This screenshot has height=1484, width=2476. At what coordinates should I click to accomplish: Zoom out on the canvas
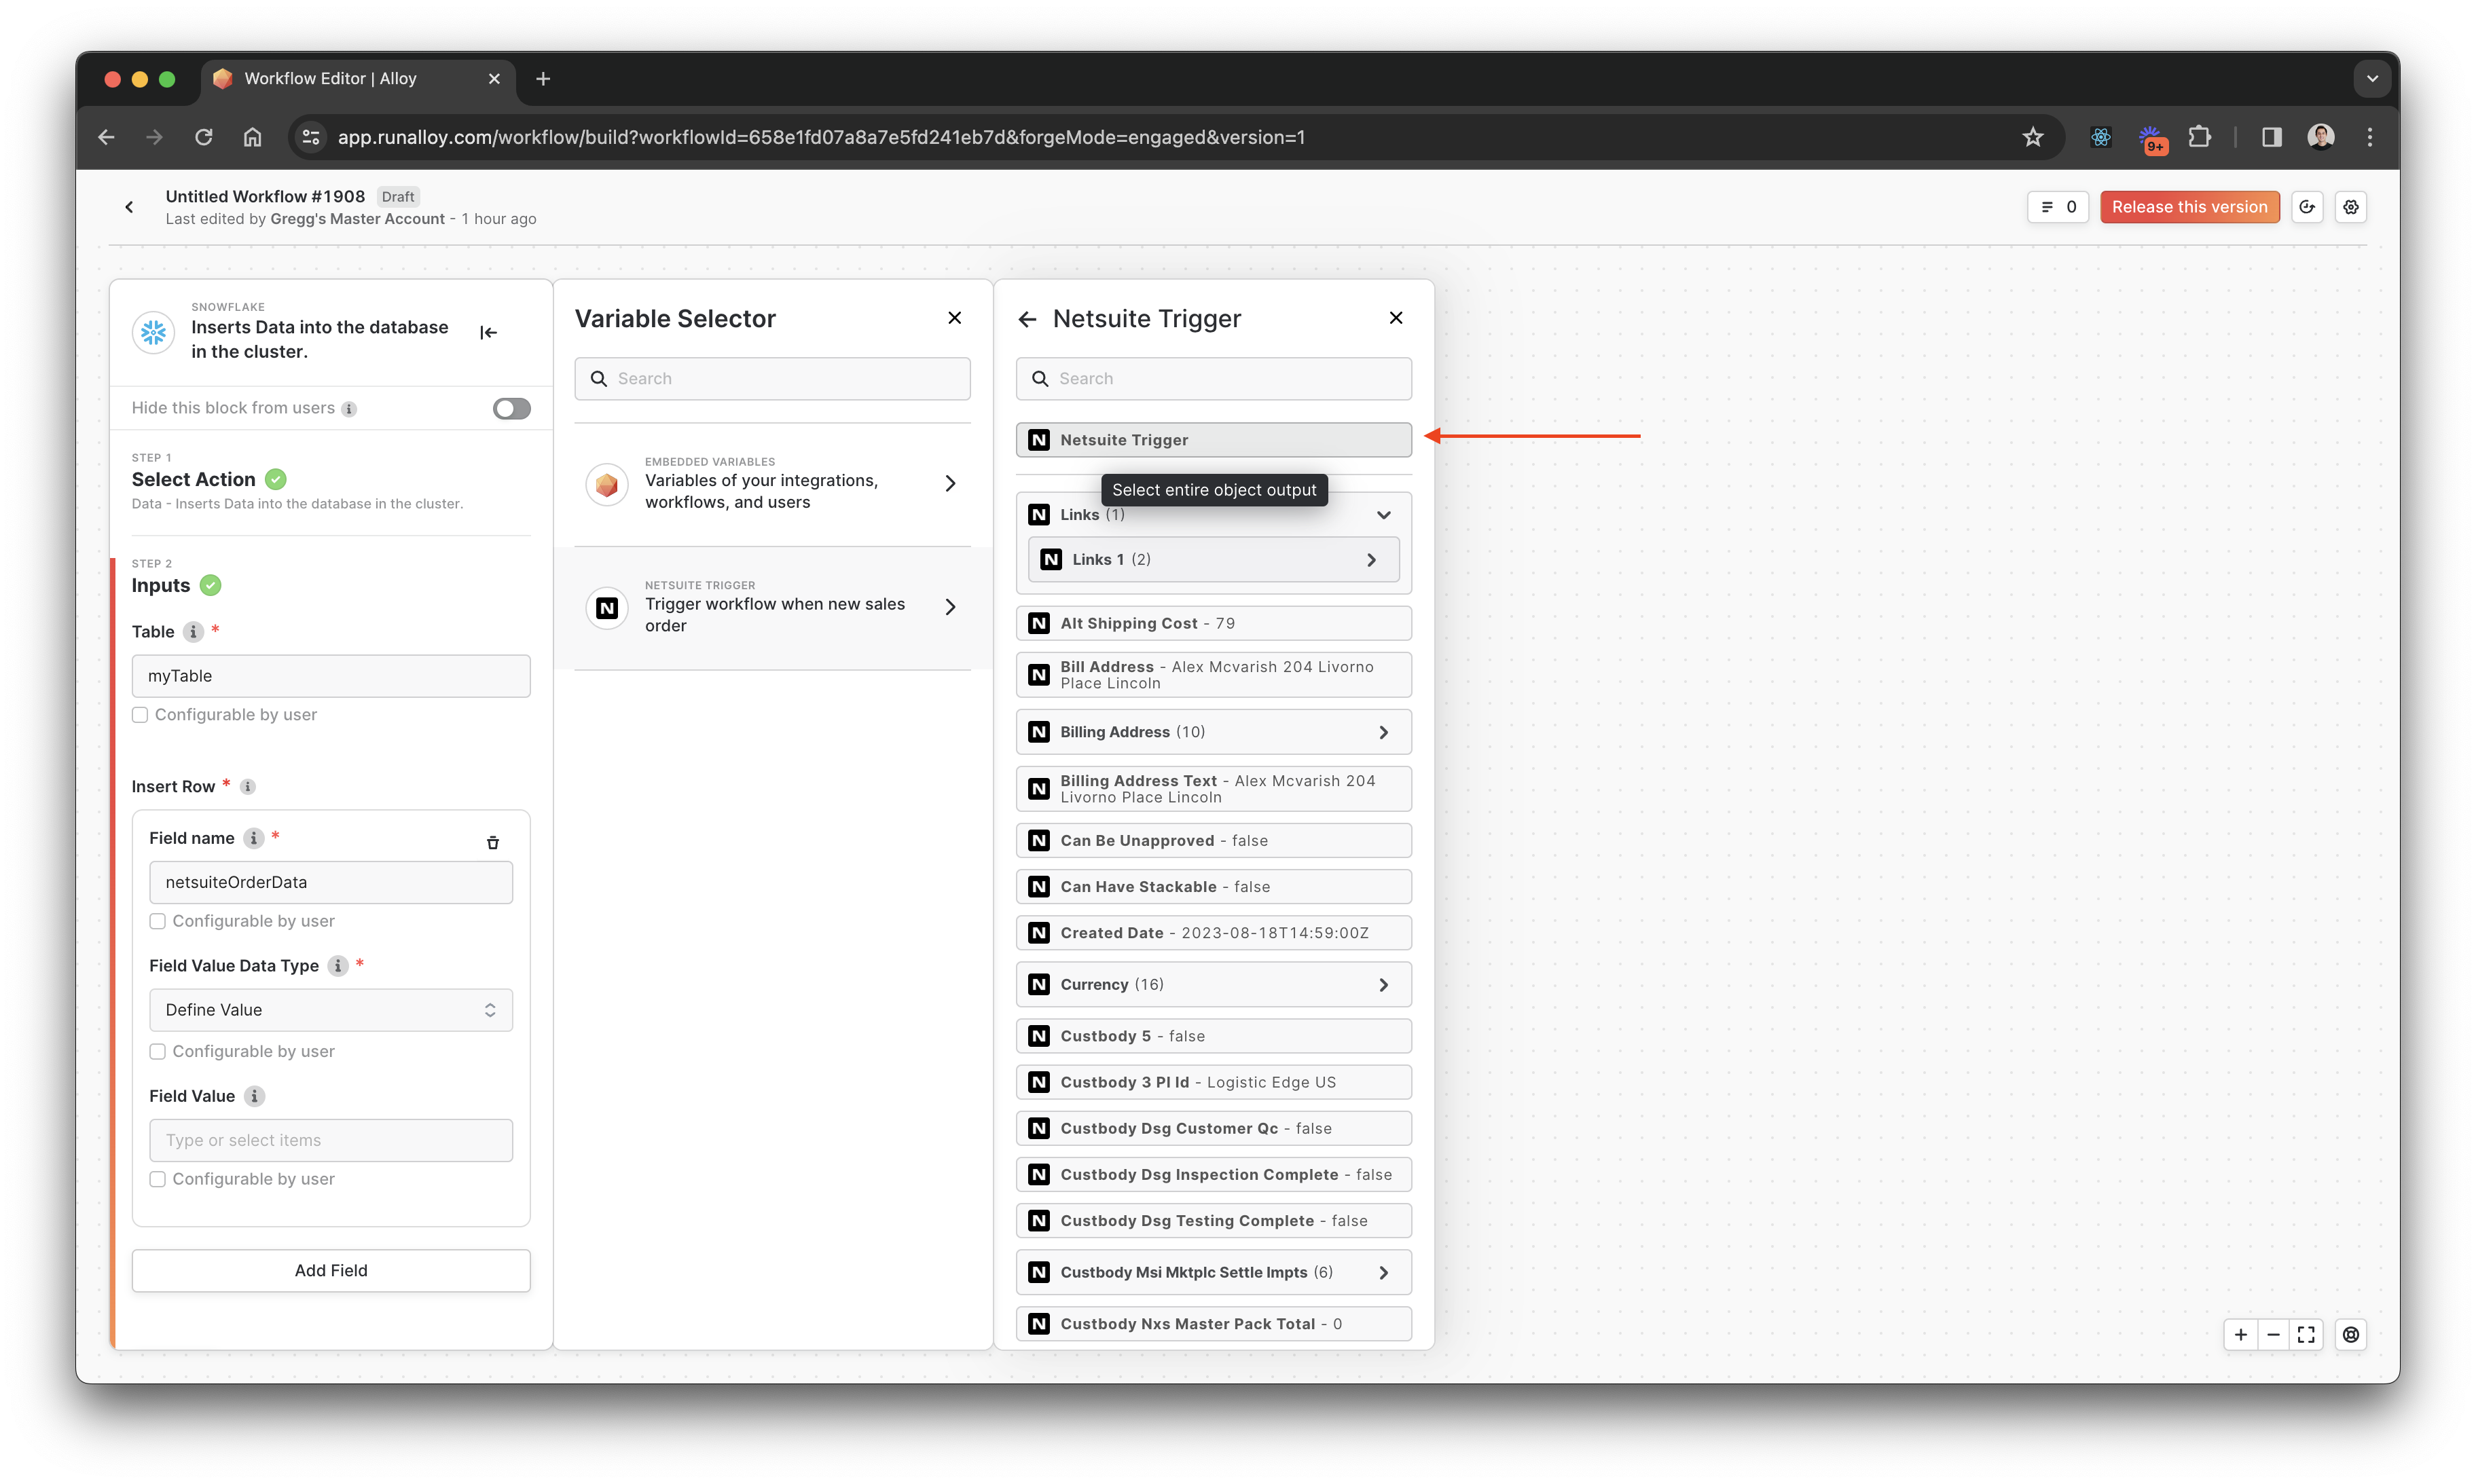point(2273,1335)
